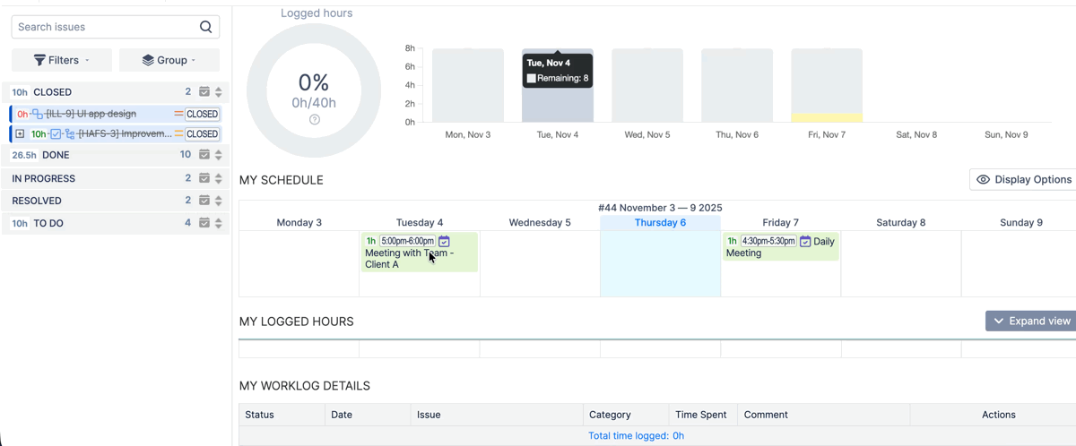1076x446 pixels.
Task: Open the Group dropdown
Action: (x=169, y=60)
